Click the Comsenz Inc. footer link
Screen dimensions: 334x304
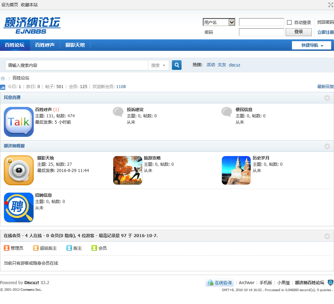click(x=31, y=290)
